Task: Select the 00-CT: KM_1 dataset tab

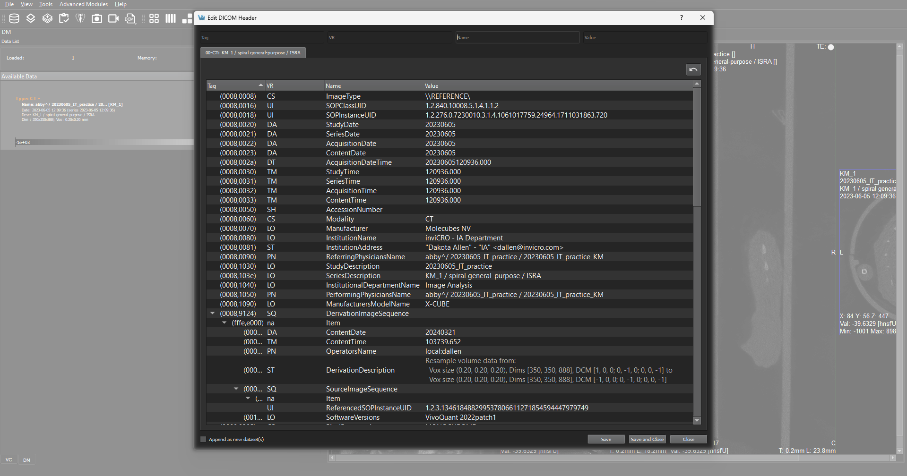Action: (253, 52)
